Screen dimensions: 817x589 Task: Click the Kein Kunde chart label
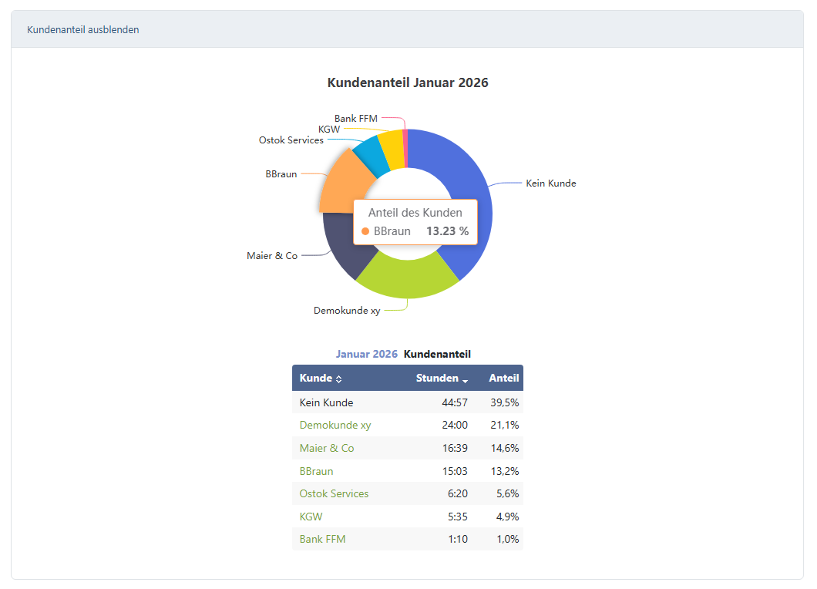[550, 183]
